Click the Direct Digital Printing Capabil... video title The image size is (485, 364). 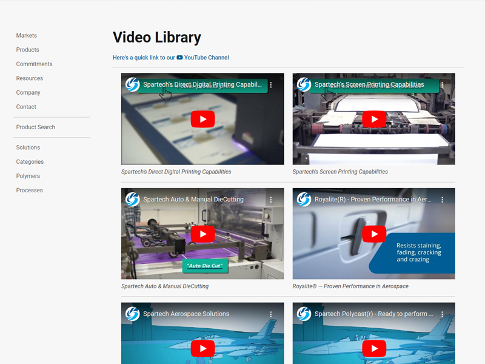[x=202, y=84]
